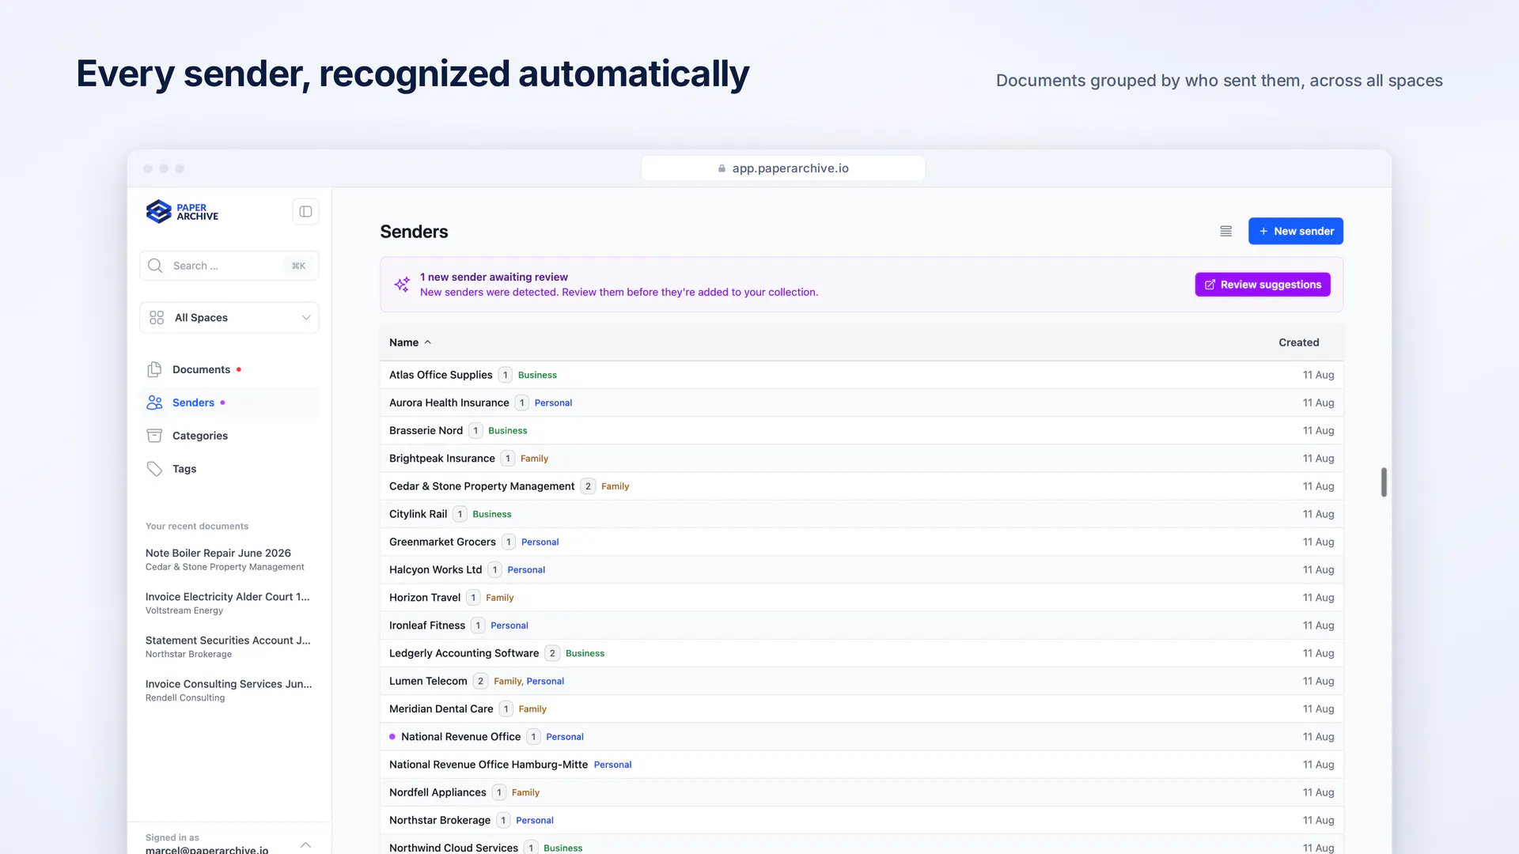Click count badge next to Lumen Telecom
This screenshot has width=1519, height=854.
point(480,681)
